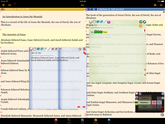
Task: Close the blue verse popup with red X
Action: [x=31, y=49]
